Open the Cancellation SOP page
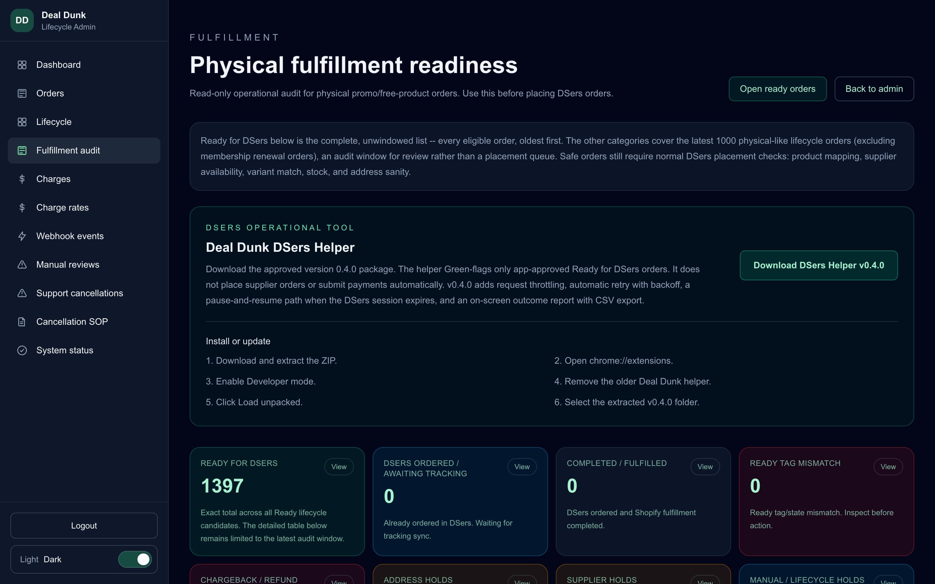Viewport: 935px width, 584px height. [x=84, y=322]
